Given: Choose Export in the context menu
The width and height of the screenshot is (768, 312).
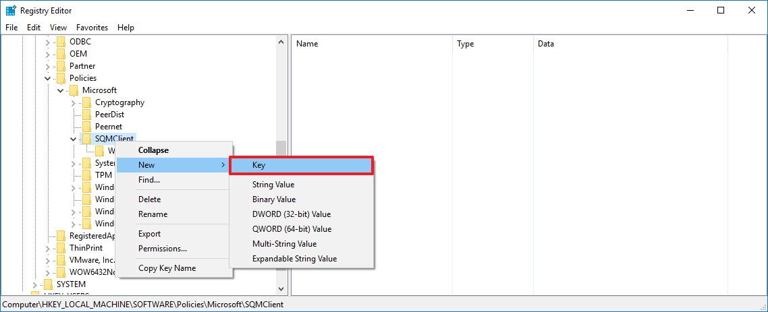Looking at the screenshot, I should point(174,234).
